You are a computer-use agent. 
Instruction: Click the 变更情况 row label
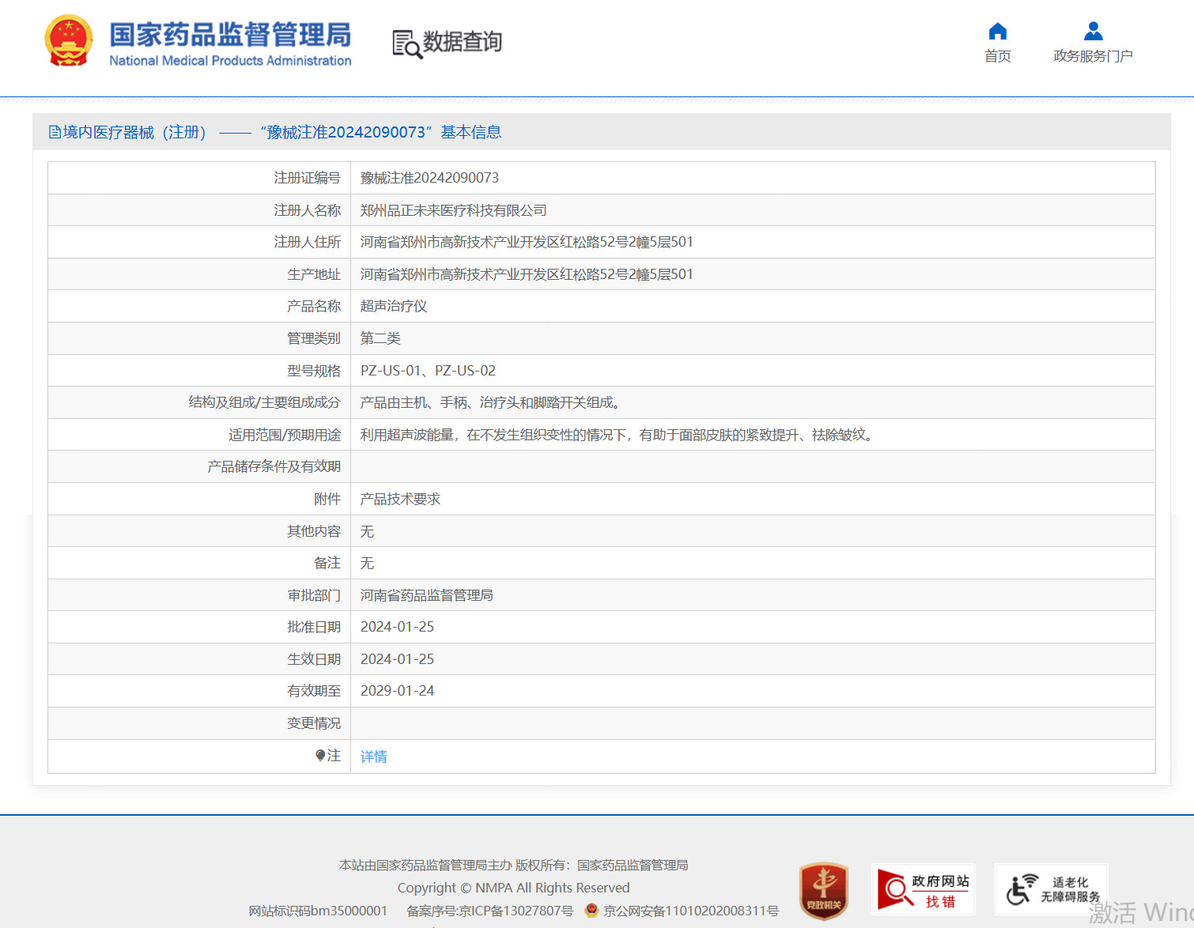pos(314,723)
